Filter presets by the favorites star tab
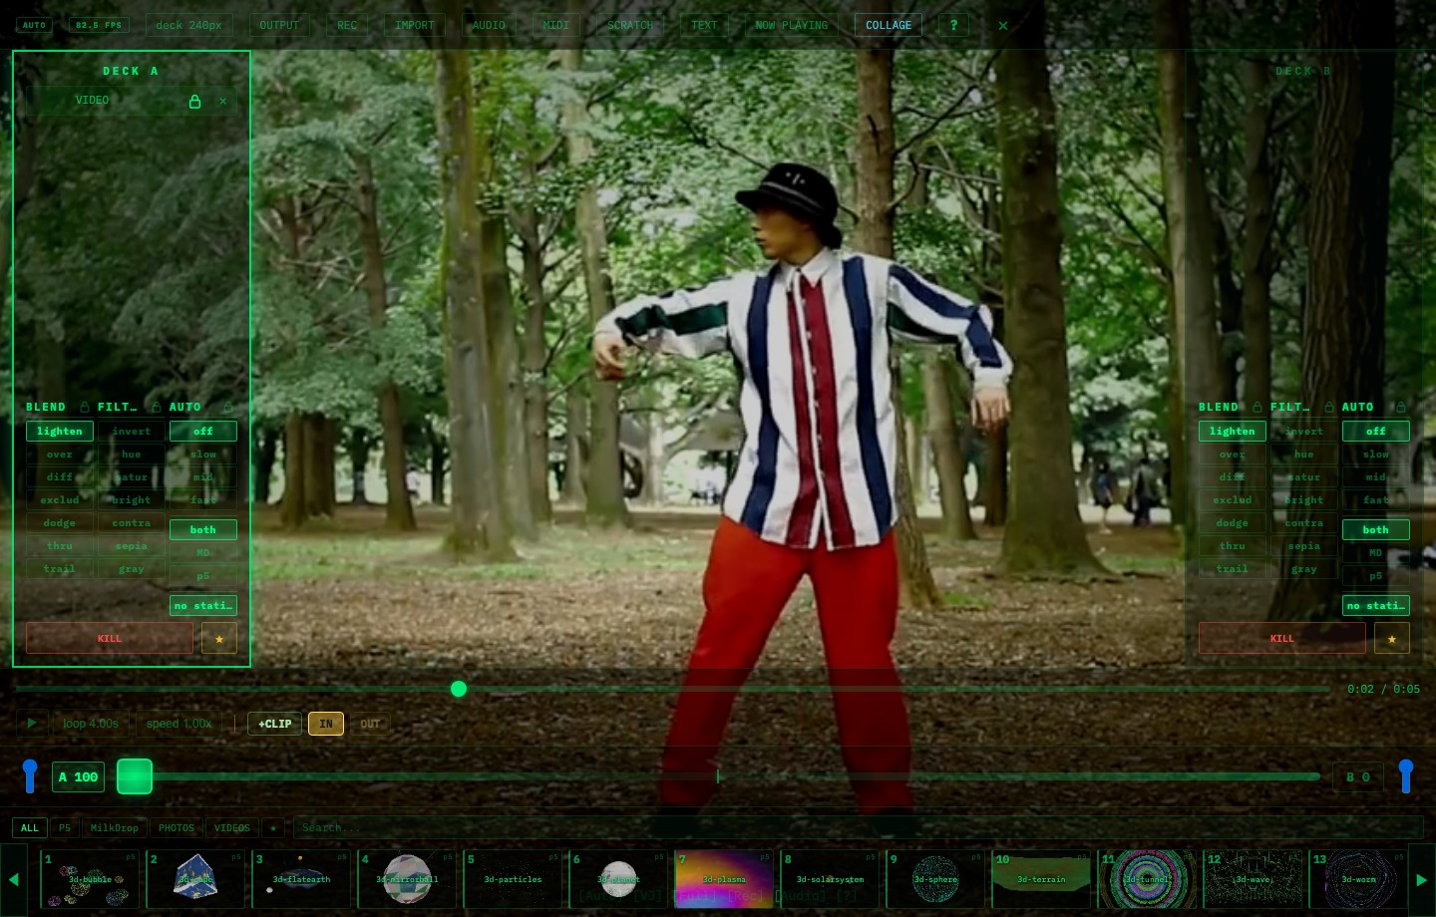 pyautogui.click(x=273, y=827)
